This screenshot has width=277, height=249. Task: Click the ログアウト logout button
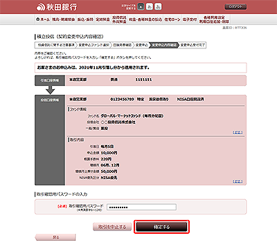(235, 7)
